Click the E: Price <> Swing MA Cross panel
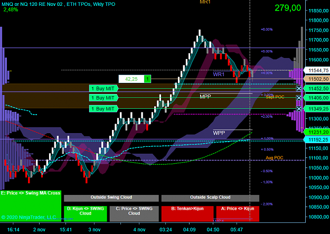 tap(31, 206)
